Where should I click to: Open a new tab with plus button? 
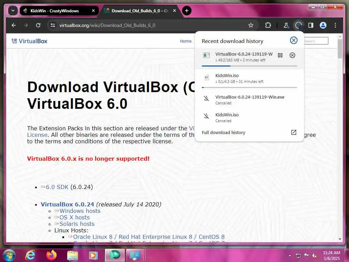pyautogui.click(x=187, y=11)
